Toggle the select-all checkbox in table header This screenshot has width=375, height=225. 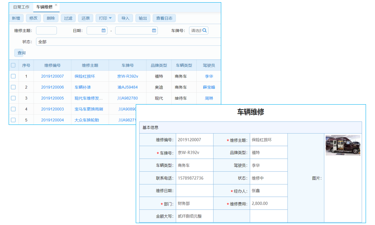click(x=12, y=64)
